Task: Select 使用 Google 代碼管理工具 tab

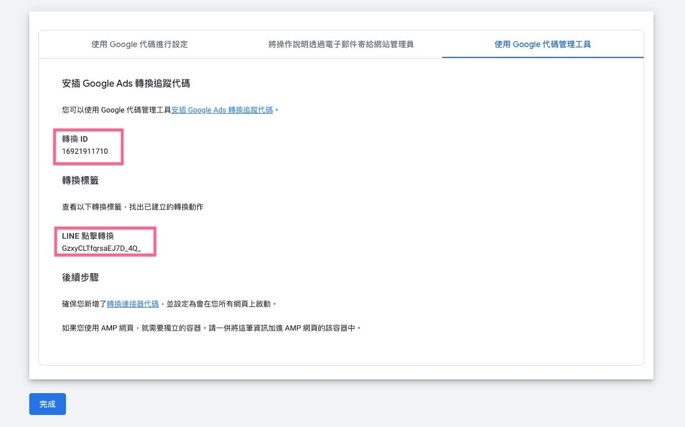Action: (x=543, y=44)
